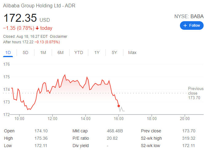
Task: Click the Follow button
Action: tap(192, 25)
